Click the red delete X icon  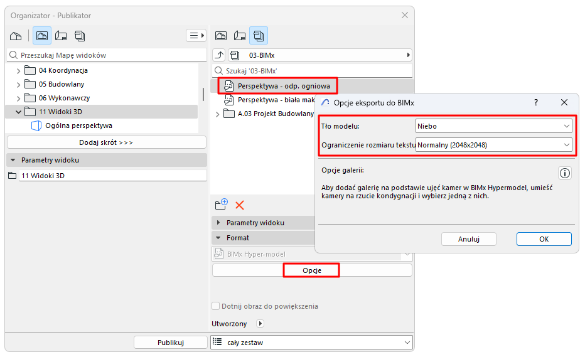pyautogui.click(x=240, y=205)
